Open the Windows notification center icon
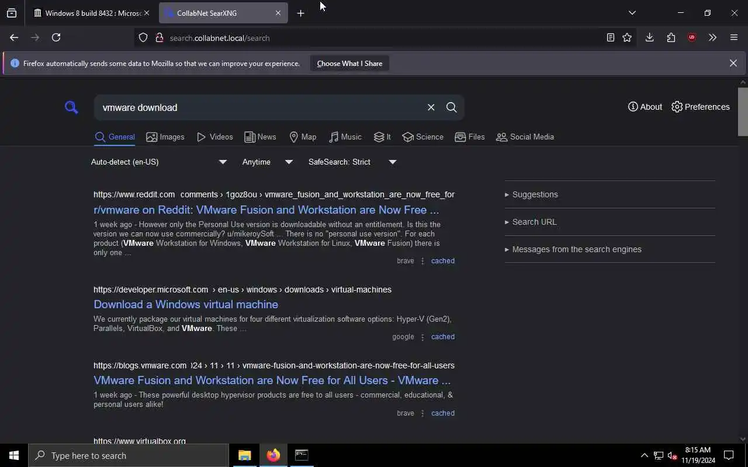This screenshot has height=467, width=748. click(x=729, y=455)
